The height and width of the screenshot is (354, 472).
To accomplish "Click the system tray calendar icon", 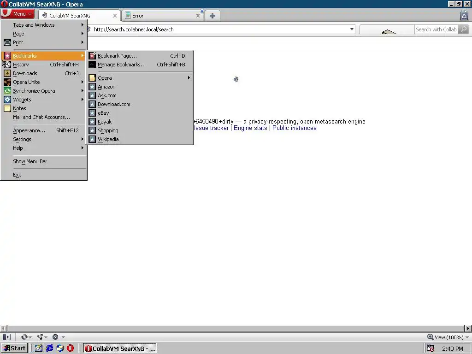I will tap(431, 348).
